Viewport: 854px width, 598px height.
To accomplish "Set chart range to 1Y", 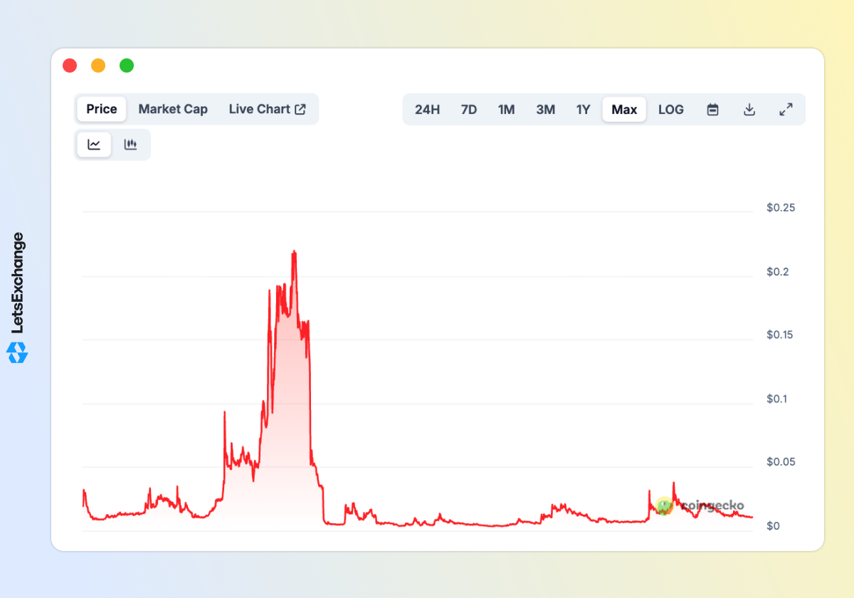I will click(x=583, y=110).
